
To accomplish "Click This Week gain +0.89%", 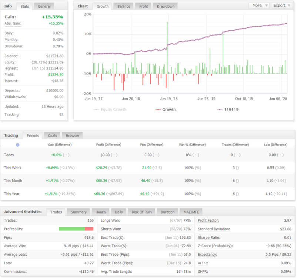I will click(52, 168).
